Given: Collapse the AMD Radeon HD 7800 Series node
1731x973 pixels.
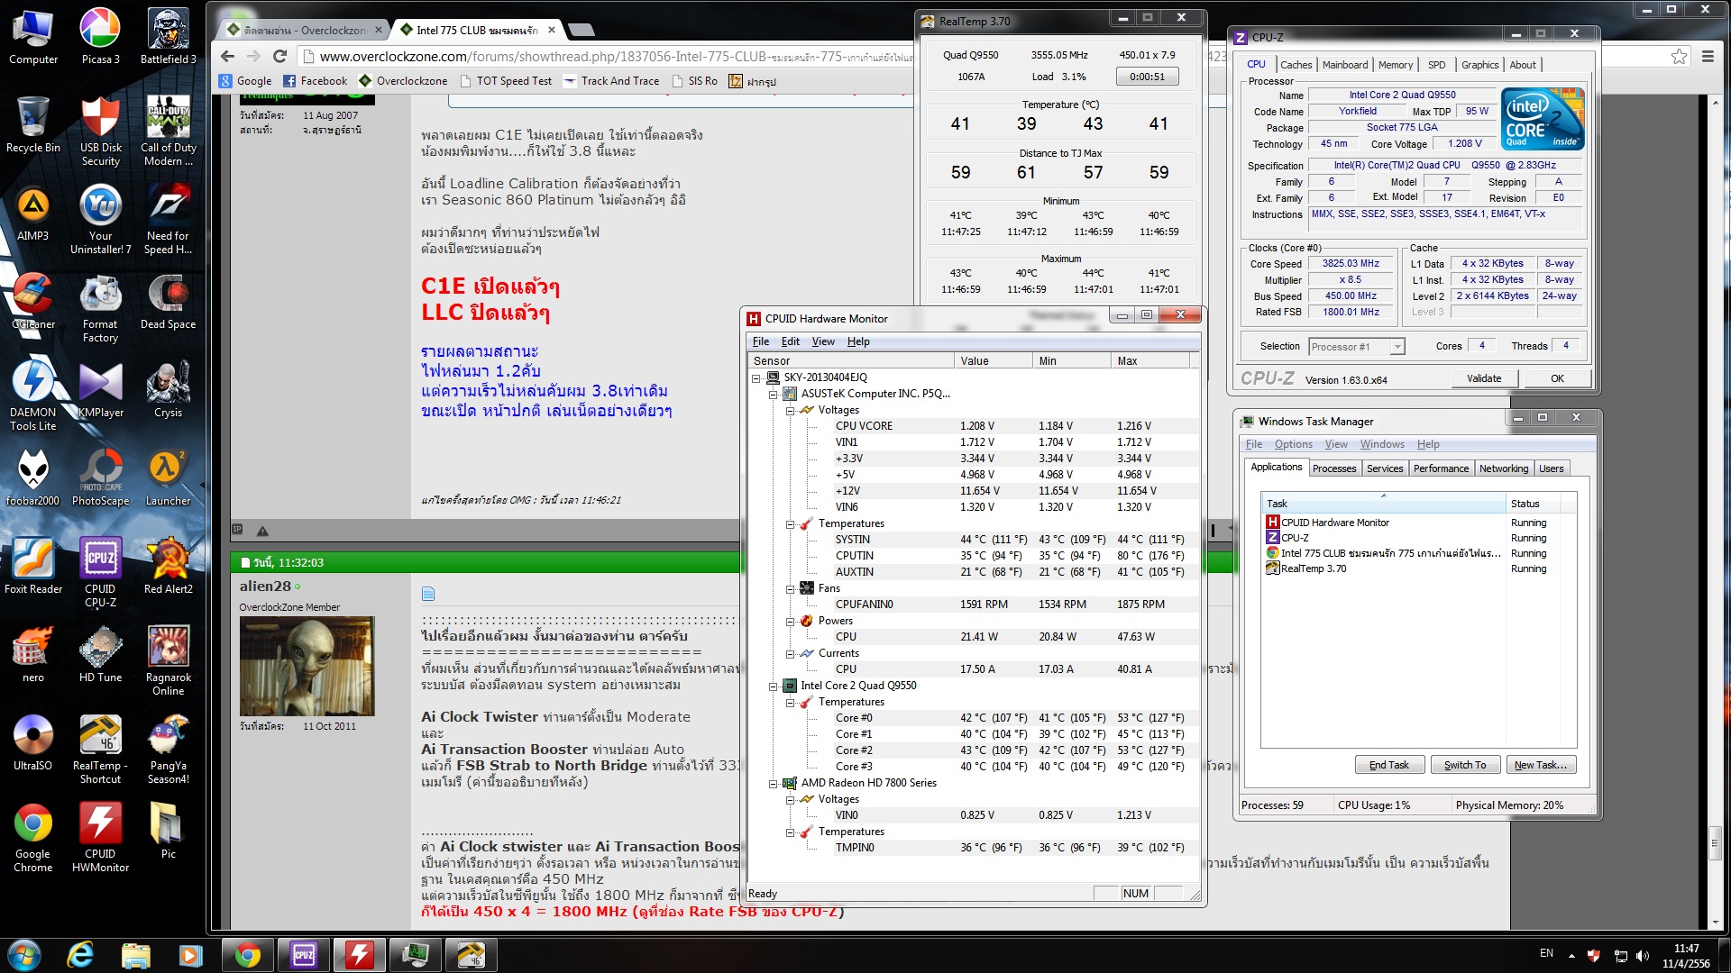Looking at the screenshot, I should pos(773,783).
